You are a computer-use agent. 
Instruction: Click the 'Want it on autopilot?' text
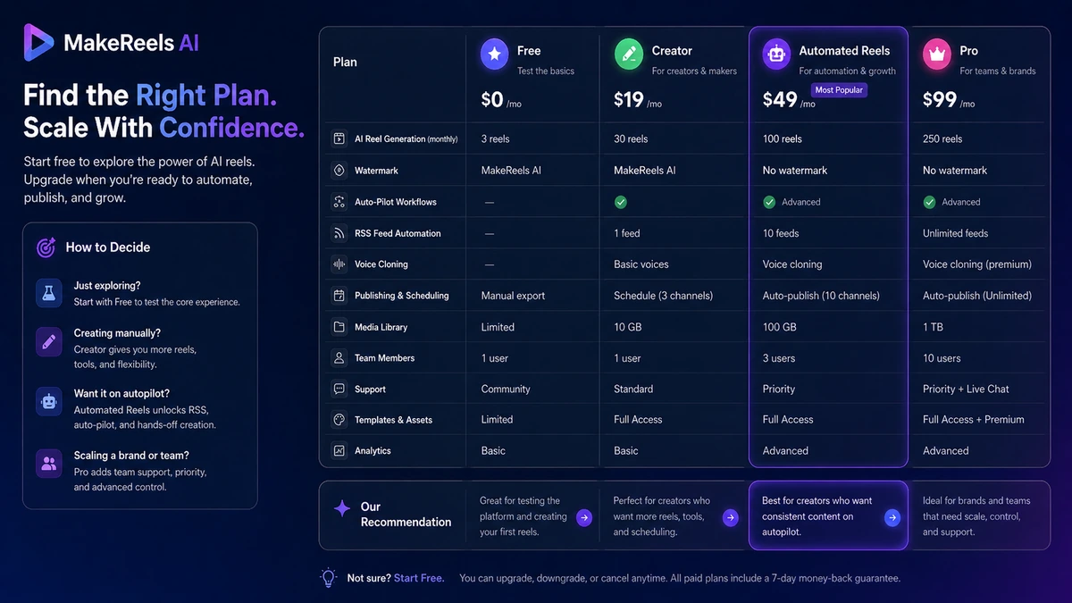121,393
